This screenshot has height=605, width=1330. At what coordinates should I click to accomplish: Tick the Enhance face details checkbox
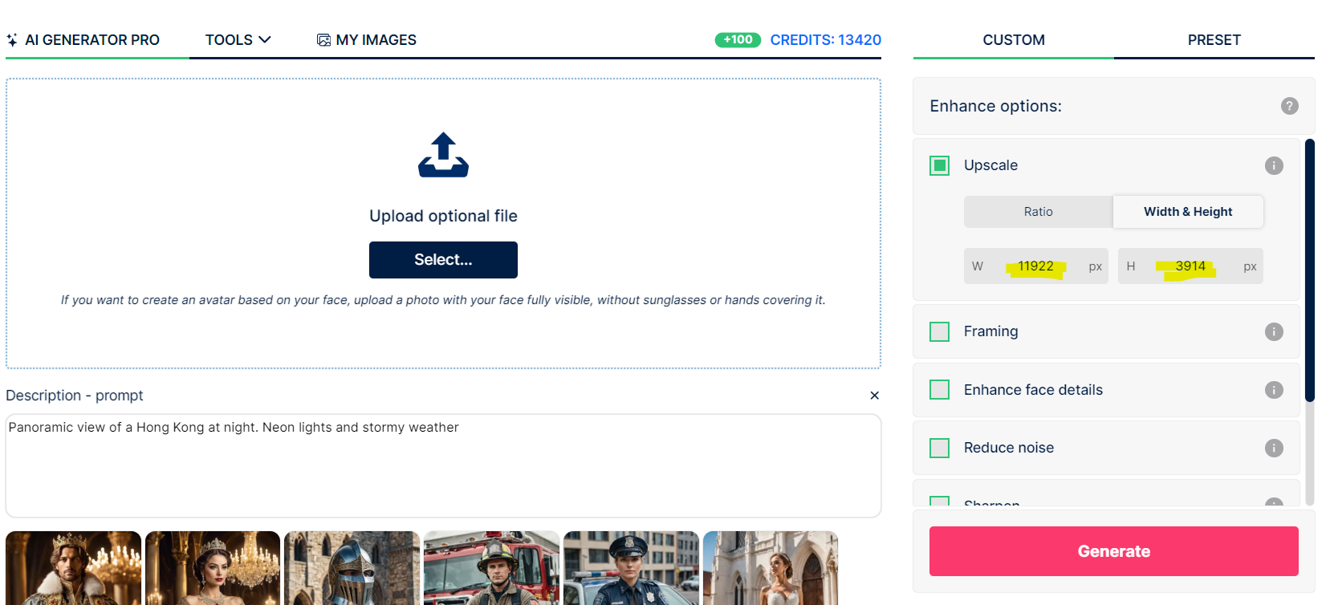click(939, 390)
